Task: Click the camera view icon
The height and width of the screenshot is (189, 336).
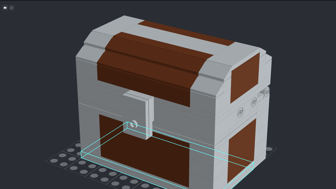Action: point(5,7)
